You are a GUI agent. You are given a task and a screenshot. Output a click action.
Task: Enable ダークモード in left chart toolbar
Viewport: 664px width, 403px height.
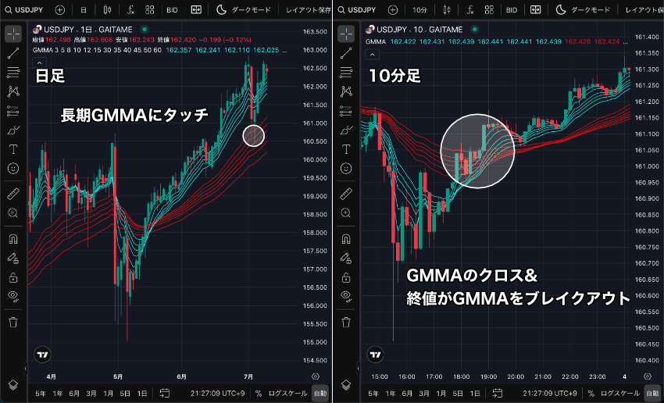point(244,9)
